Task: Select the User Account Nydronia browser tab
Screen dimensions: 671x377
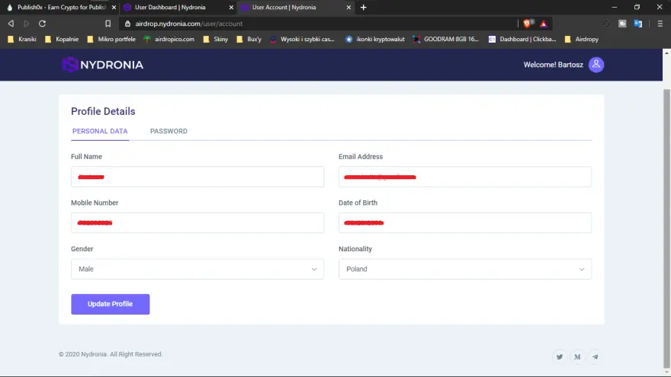Action: 295,8
